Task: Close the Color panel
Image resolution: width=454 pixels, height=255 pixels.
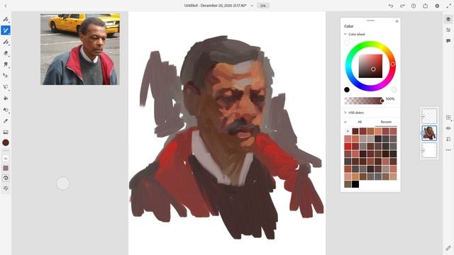Action: 397,21
